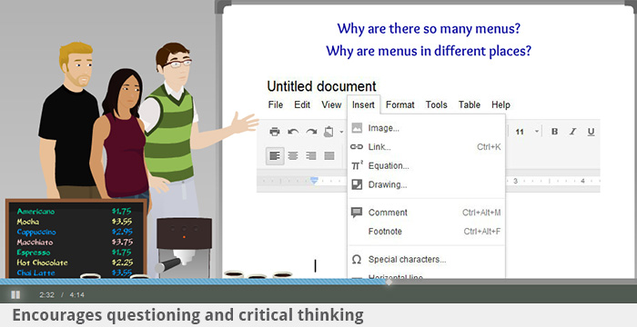Click the print icon in toolbar
The height and width of the screenshot is (327, 637).
[275, 132]
